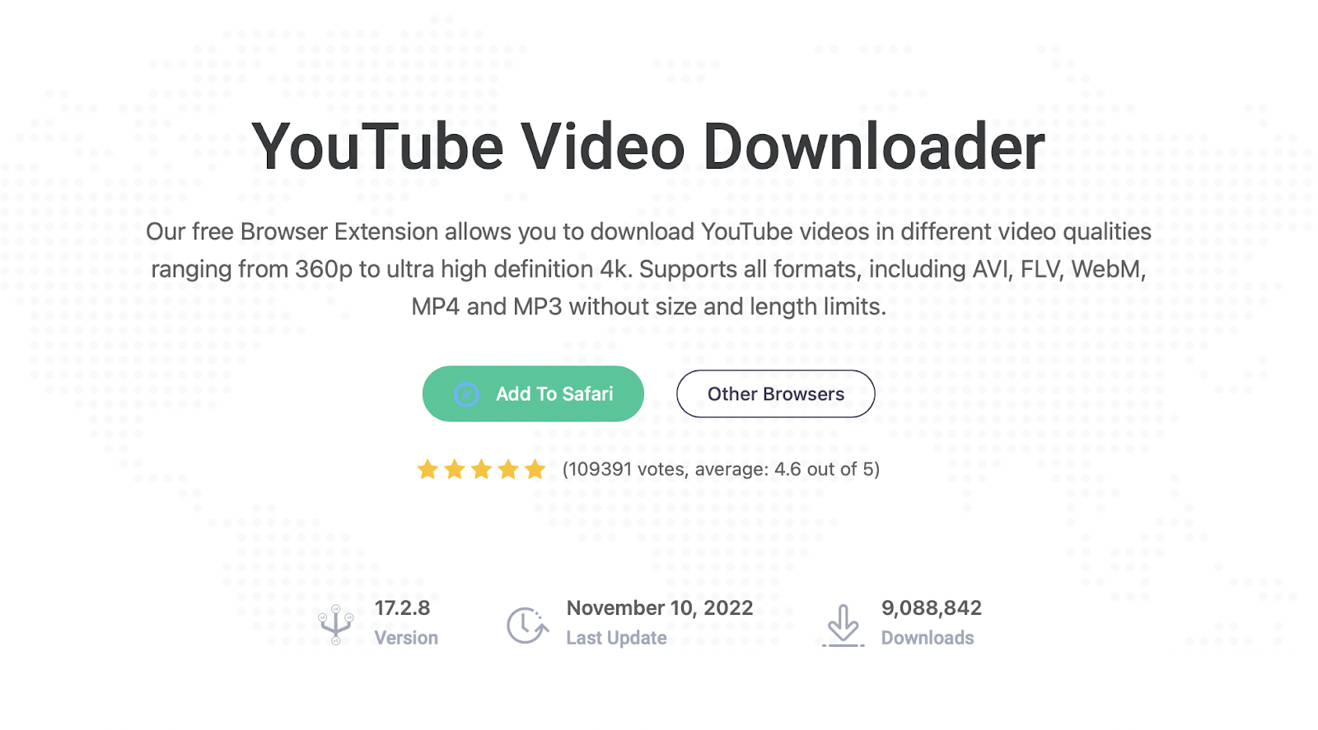Screen dimensions: 1318x730
Task: Click the browser extension description paragraph
Action: point(649,269)
